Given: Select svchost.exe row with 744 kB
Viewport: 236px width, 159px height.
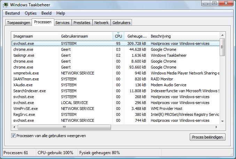Looking at the screenshot, I should 116,120.
